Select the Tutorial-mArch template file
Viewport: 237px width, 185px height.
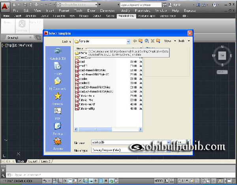click(x=85, y=104)
